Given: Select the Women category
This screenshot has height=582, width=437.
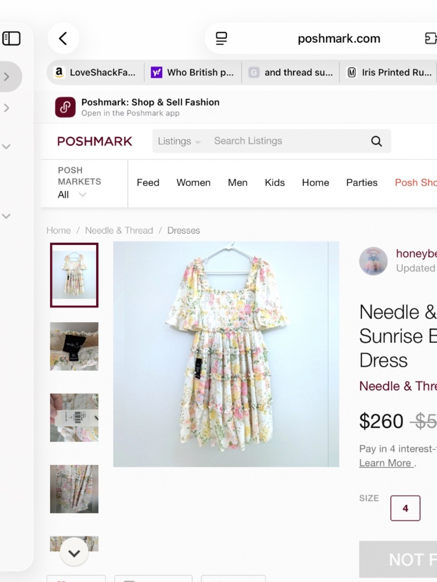Looking at the screenshot, I should (x=193, y=183).
